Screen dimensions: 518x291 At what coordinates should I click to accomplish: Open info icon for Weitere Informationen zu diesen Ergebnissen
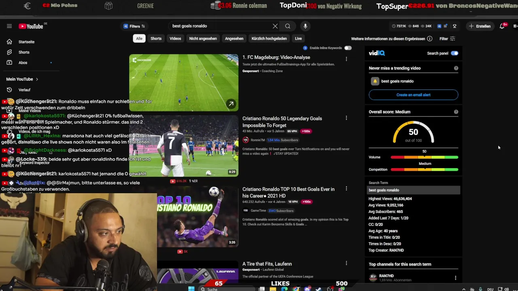click(x=430, y=39)
